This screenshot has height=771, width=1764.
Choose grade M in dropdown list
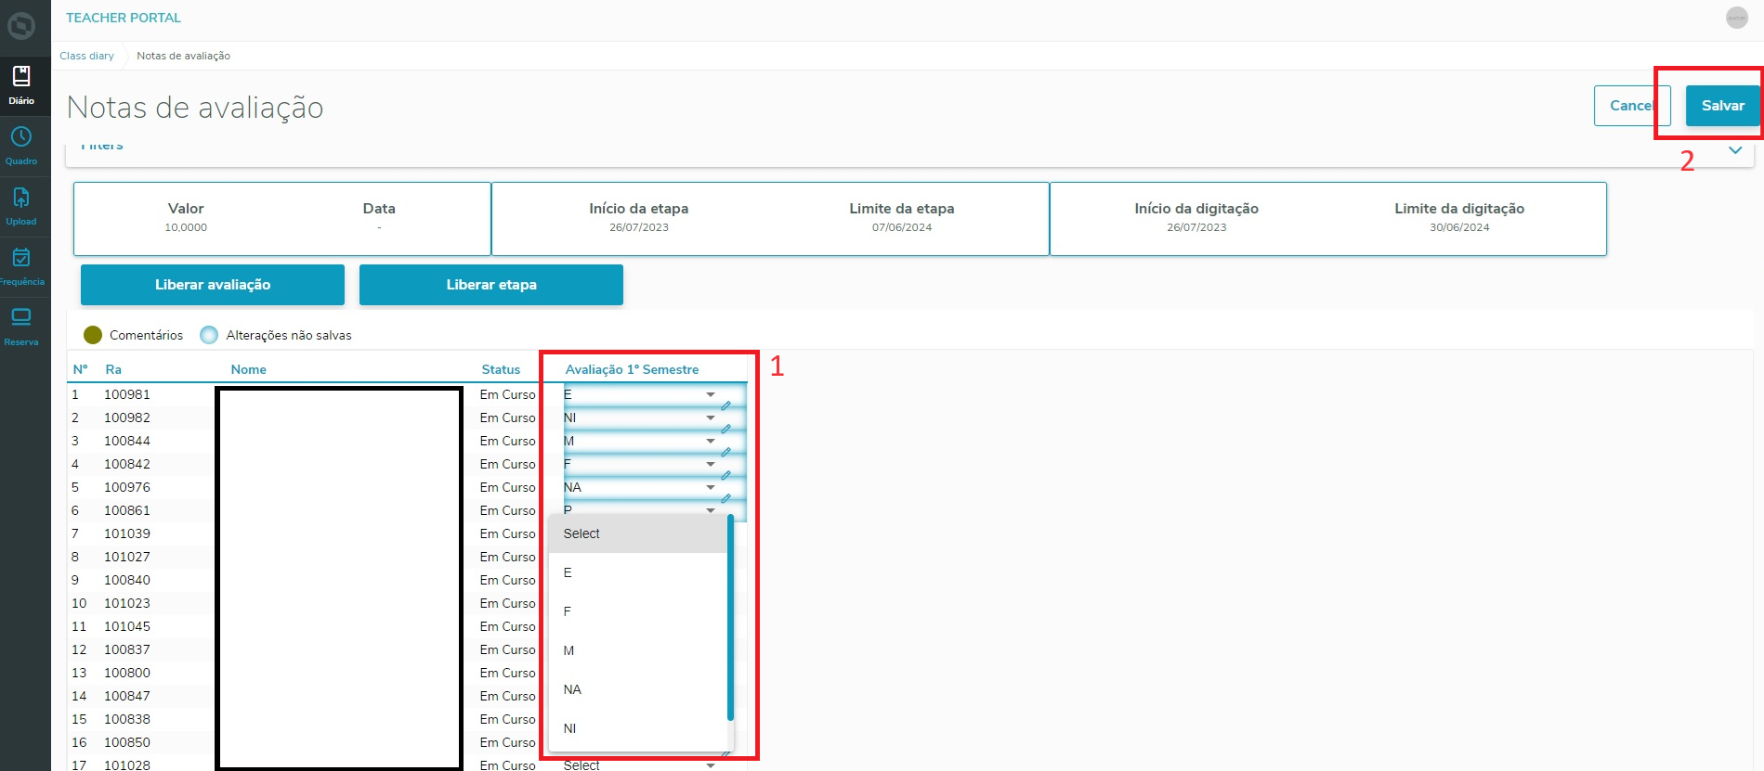pyautogui.click(x=637, y=650)
